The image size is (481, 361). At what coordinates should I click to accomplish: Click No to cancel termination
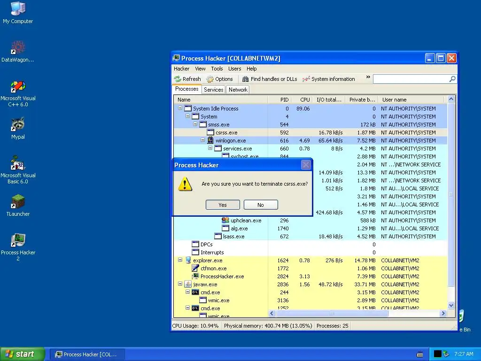coord(261,205)
